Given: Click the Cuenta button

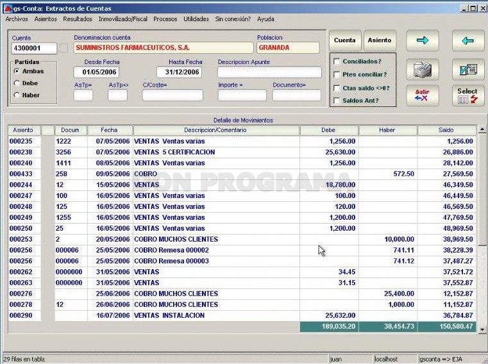Looking at the screenshot, I should point(345,40).
